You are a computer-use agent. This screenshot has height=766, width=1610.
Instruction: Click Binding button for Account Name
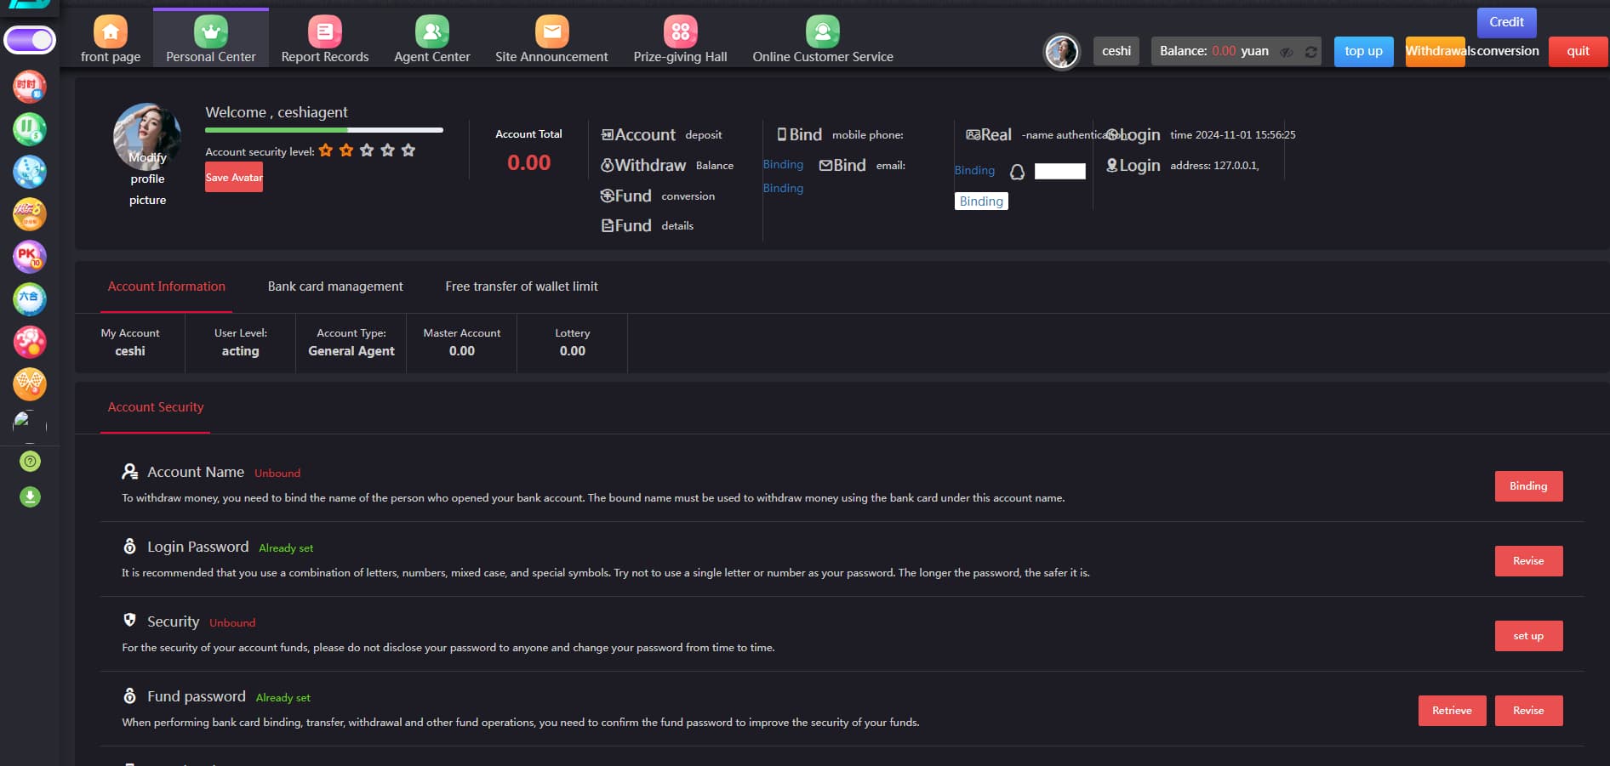(1528, 486)
